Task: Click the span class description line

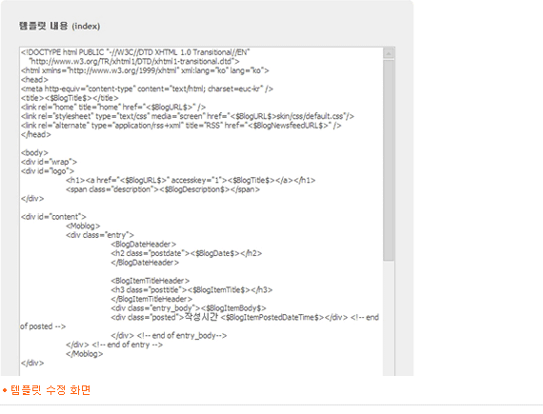Action: click(x=163, y=189)
